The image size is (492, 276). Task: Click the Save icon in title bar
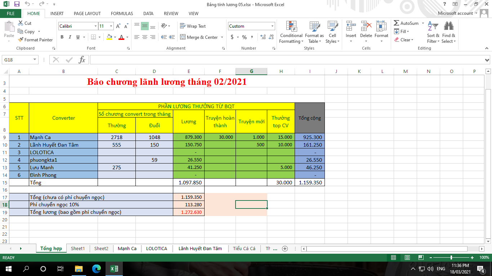[x=17, y=4]
